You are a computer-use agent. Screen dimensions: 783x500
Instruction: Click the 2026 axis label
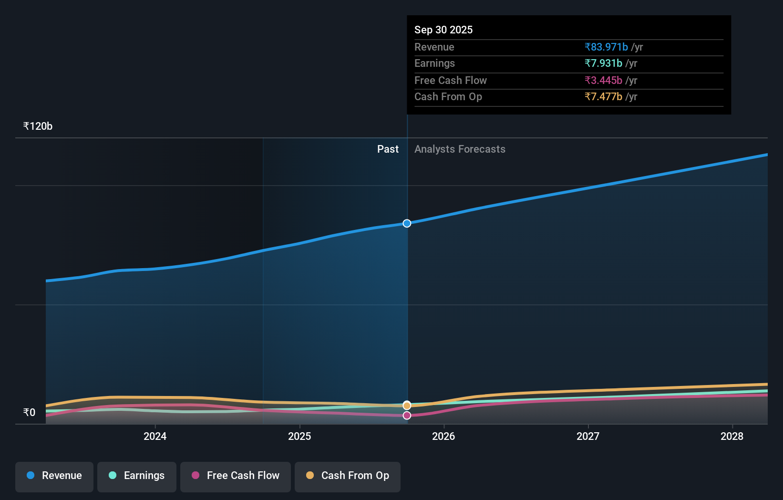coord(444,436)
